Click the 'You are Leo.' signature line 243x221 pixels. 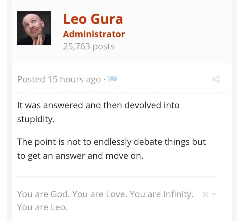point(42,207)
